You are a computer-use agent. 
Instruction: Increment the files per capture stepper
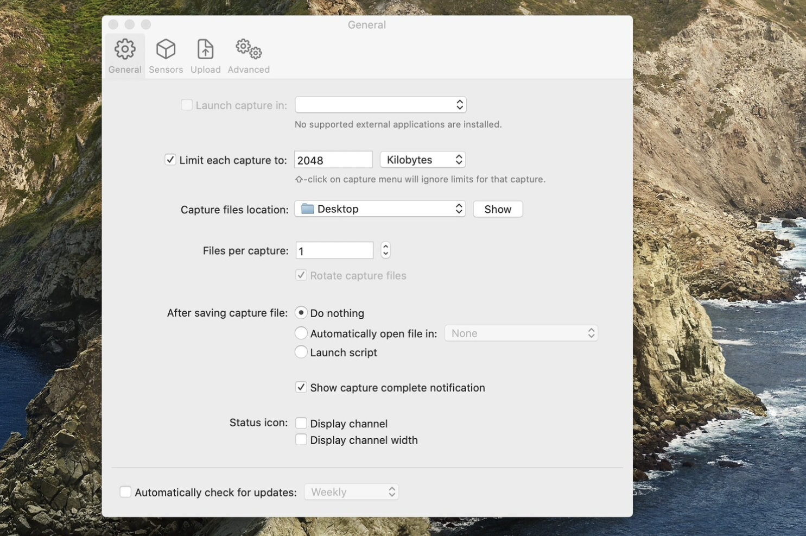click(385, 247)
